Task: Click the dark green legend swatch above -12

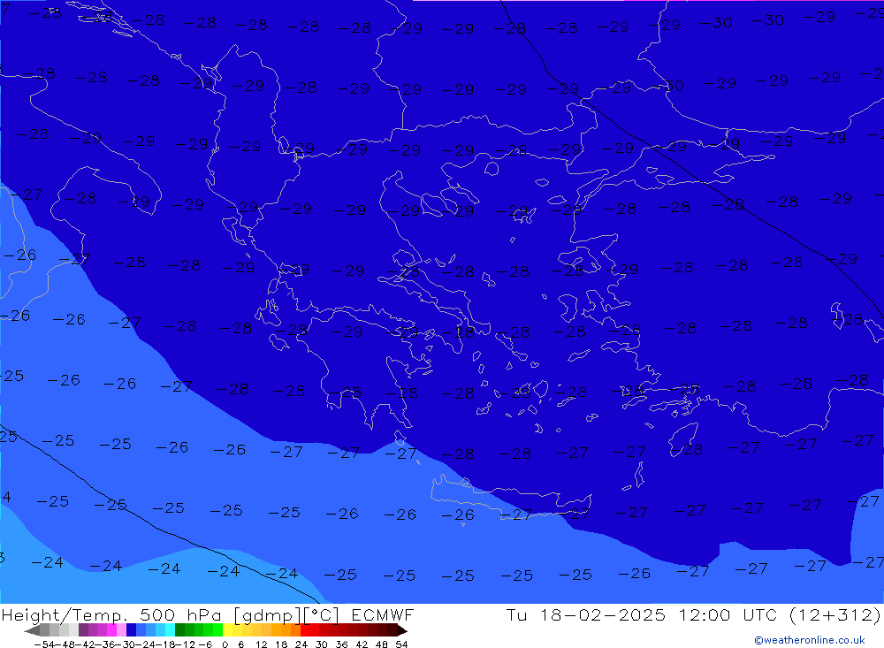Action: click(x=179, y=630)
